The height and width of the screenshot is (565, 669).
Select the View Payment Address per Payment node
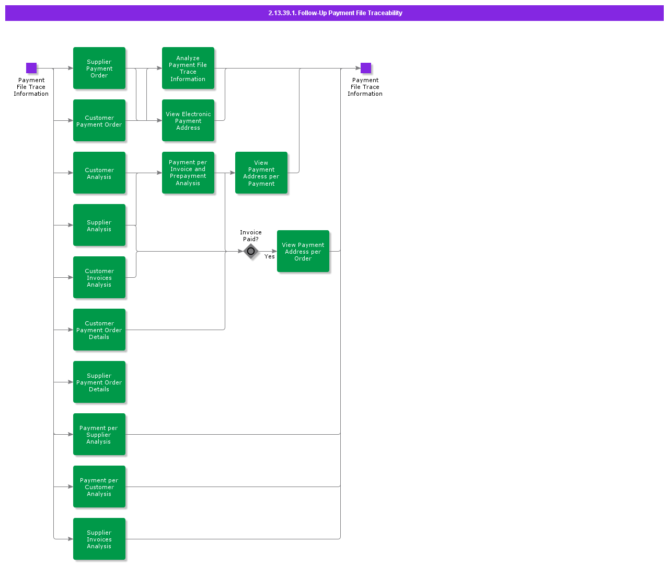click(x=261, y=173)
